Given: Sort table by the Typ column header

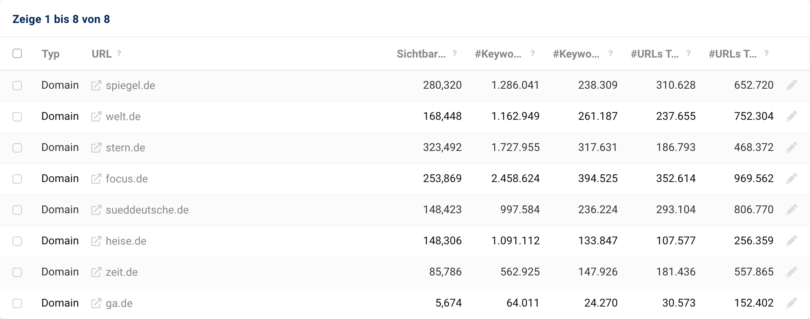Looking at the screenshot, I should pos(51,54).
